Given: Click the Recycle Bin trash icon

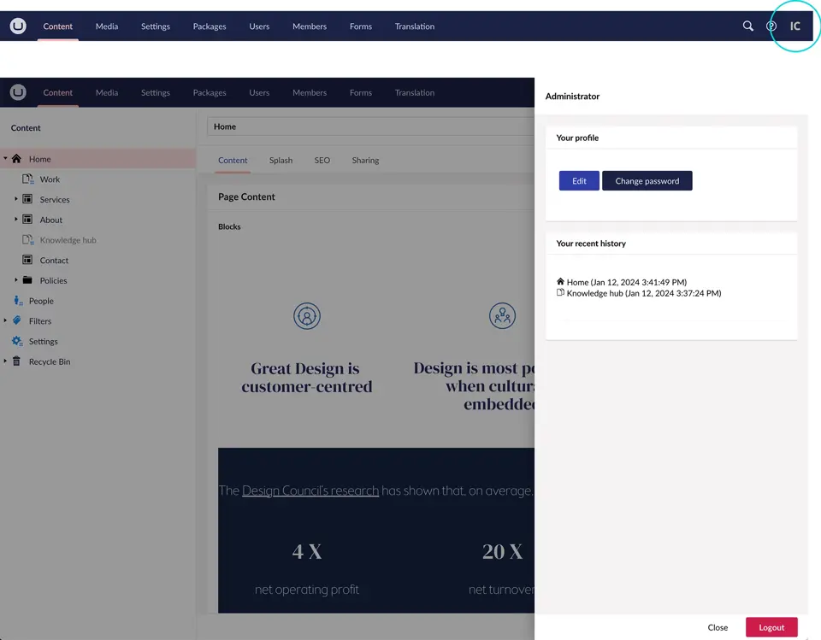Looking at the screenshot, I should 16,361.
